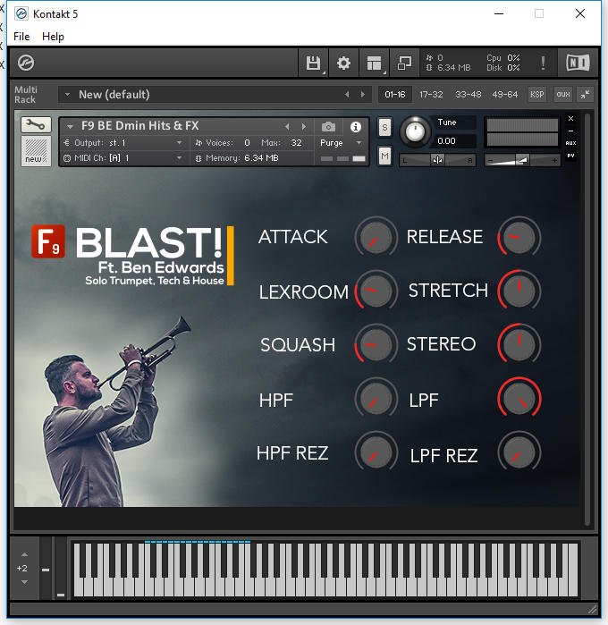Screen dimensions: 608x625
Task: Open the save floppy disk menu
Action: pyautogui.click(x=313, y=63)
